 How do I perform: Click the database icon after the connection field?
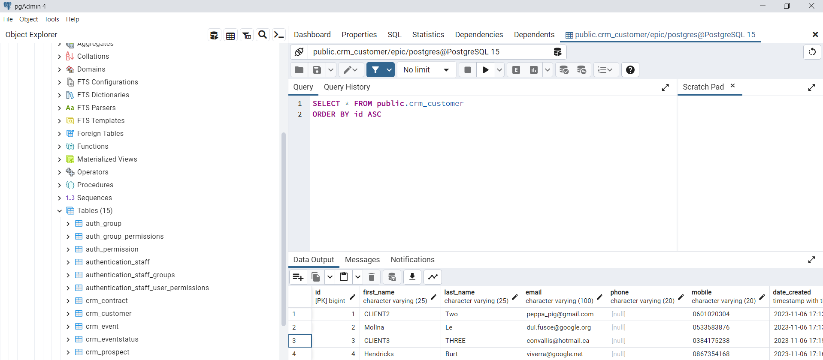tap(557, 52)
